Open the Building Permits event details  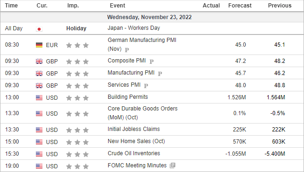tap(128, 97)
